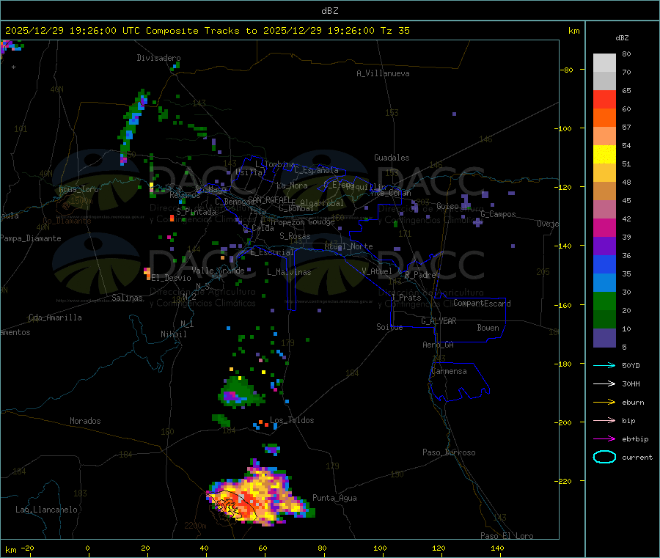Click the 'Nihuil' map label
660x558 pixels.
pos(173,334)
